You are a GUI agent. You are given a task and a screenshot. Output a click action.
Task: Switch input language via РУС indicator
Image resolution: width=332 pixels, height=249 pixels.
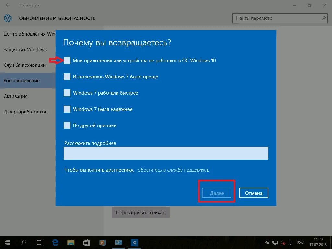pos(300,243)
